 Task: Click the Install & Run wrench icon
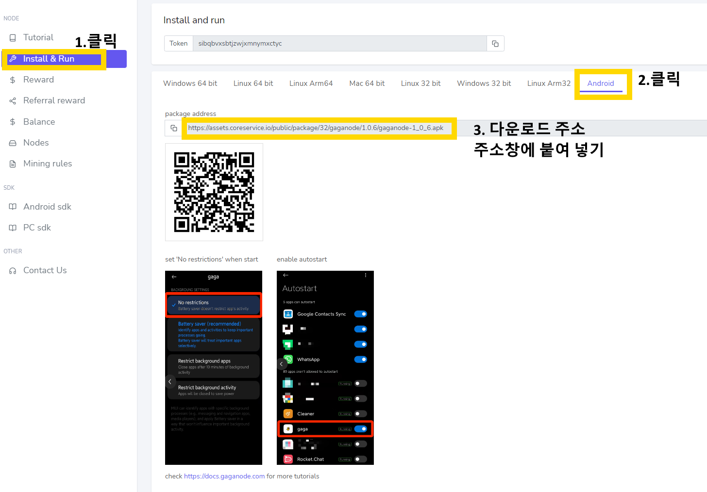[13, 59]
